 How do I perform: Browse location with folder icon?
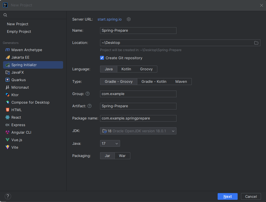coord(256,43)
